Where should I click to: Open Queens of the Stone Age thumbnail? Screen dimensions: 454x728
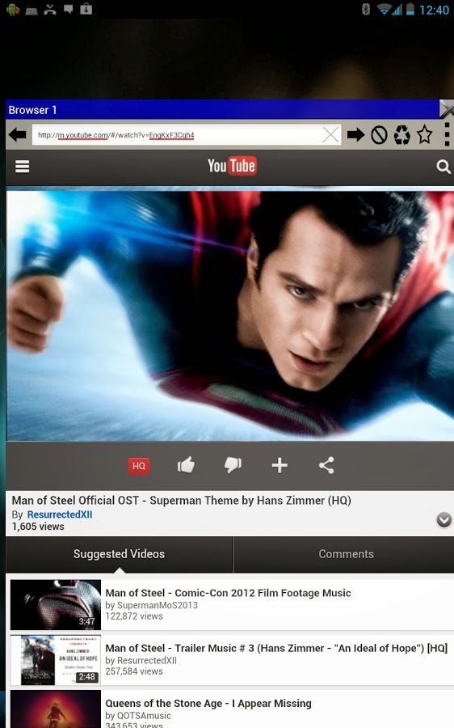tap(56, 709)
